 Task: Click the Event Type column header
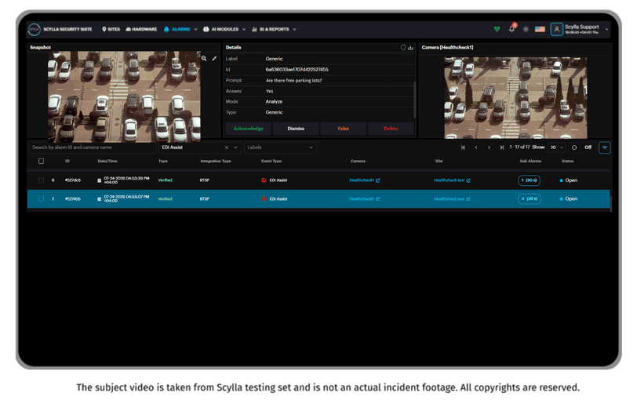pos(271,162)
